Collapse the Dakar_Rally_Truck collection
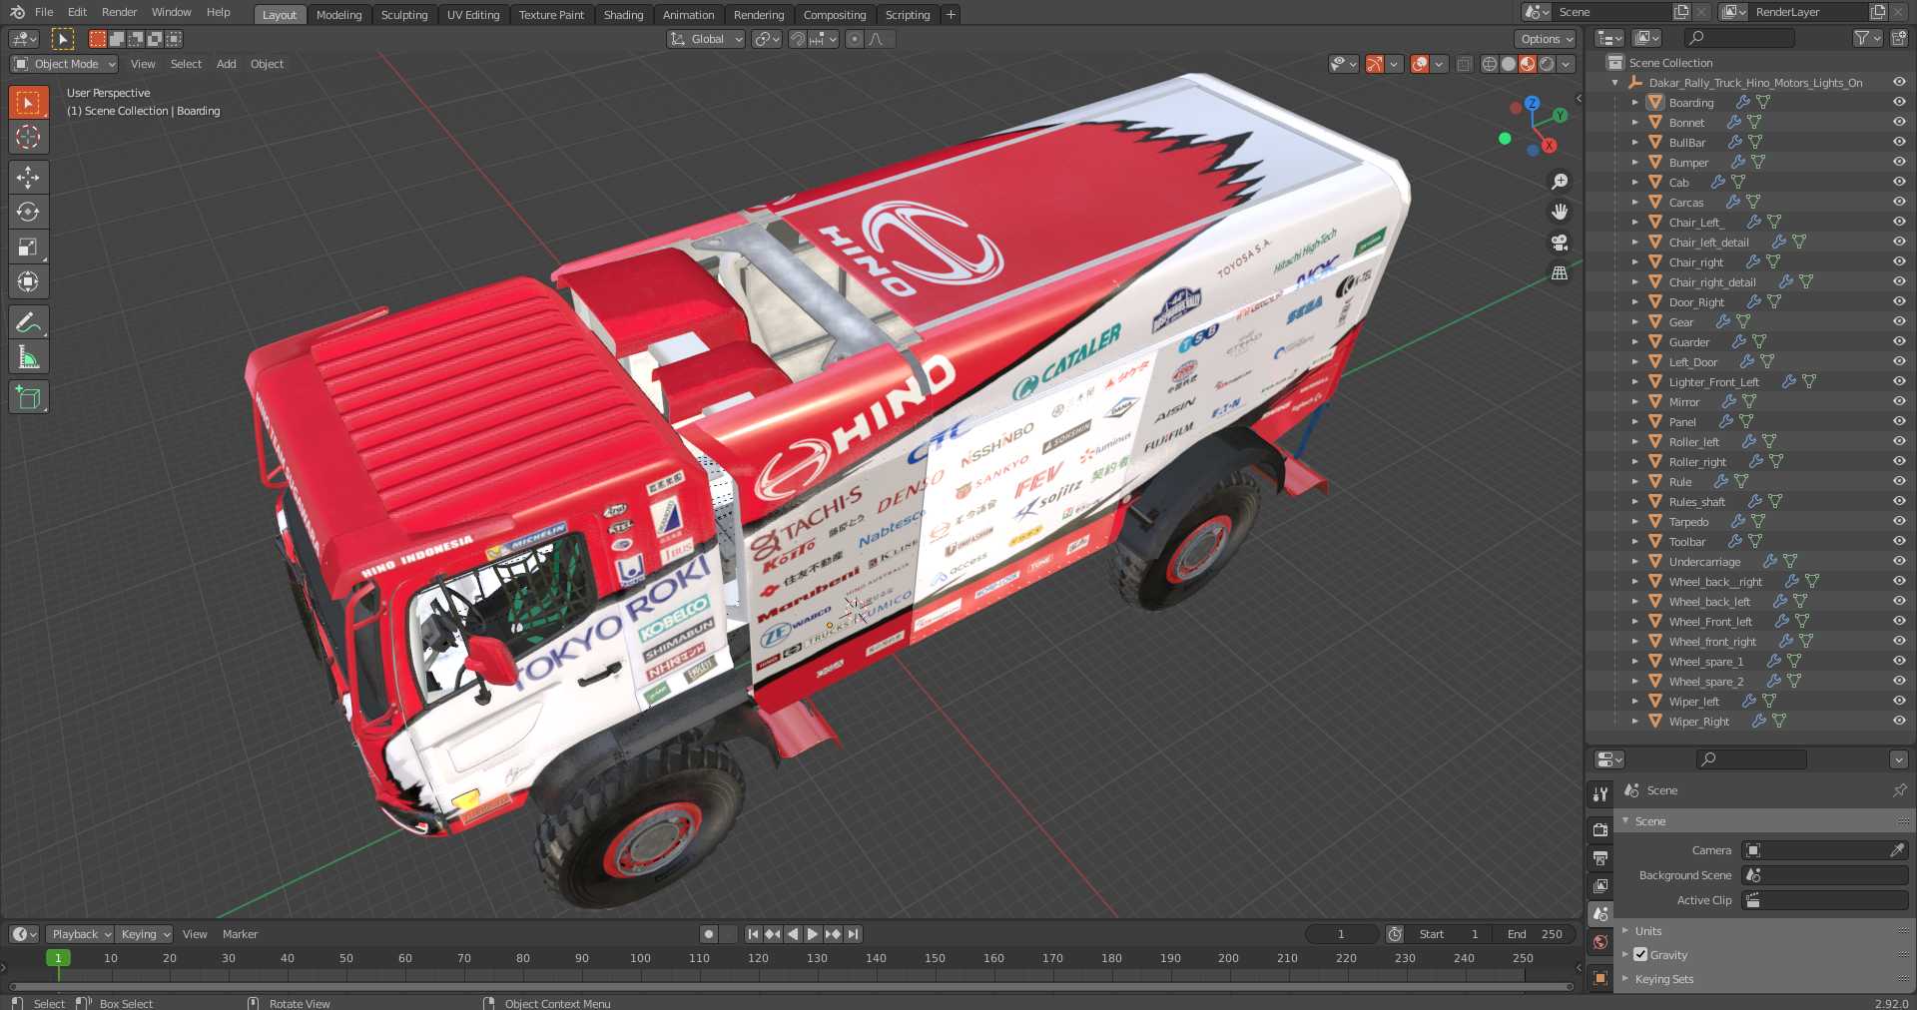This screenshot has height=1010, width=1917. [1615, 83]
